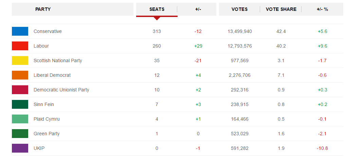Viewport: 346px width, 156px height.
Task: Click the Conservative blue color swatch
Action: click(x=20, y=31)
